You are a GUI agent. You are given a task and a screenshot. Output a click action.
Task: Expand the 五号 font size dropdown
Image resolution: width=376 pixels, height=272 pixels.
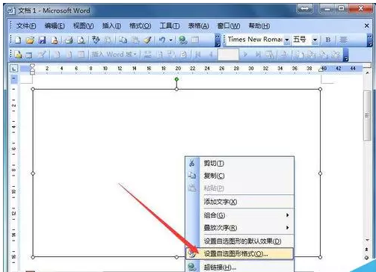point(315,40)
